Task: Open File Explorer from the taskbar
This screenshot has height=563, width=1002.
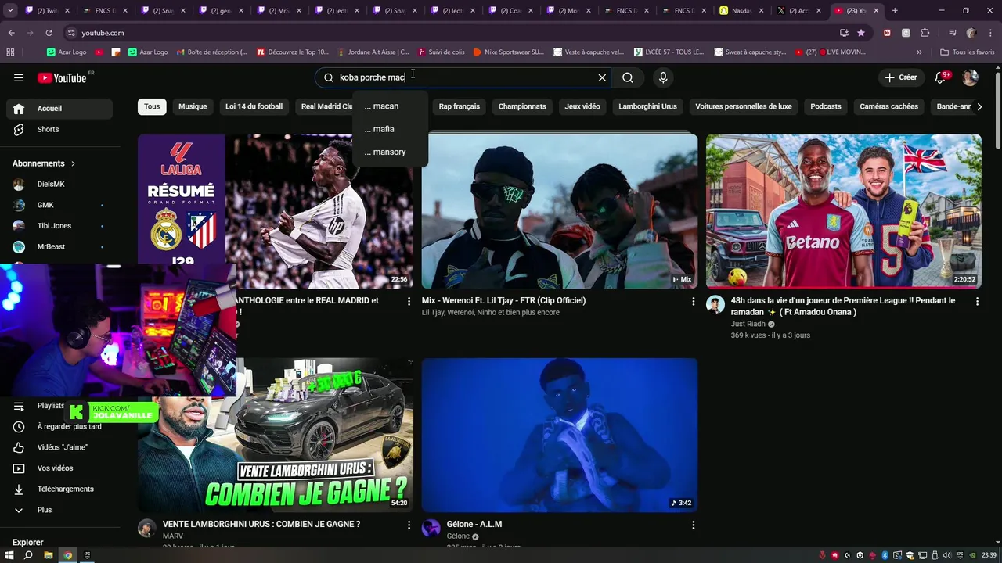Action: (x=48, y=555)
